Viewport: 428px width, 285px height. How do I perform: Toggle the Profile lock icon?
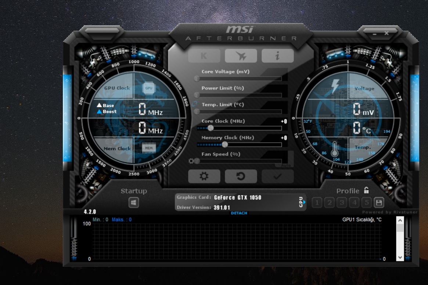point(366,190)
